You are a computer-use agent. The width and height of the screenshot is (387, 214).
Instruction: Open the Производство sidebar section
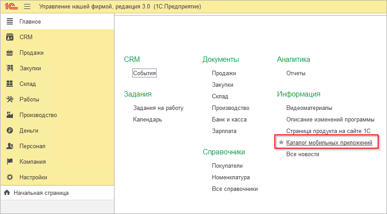[x=57, y=115]
